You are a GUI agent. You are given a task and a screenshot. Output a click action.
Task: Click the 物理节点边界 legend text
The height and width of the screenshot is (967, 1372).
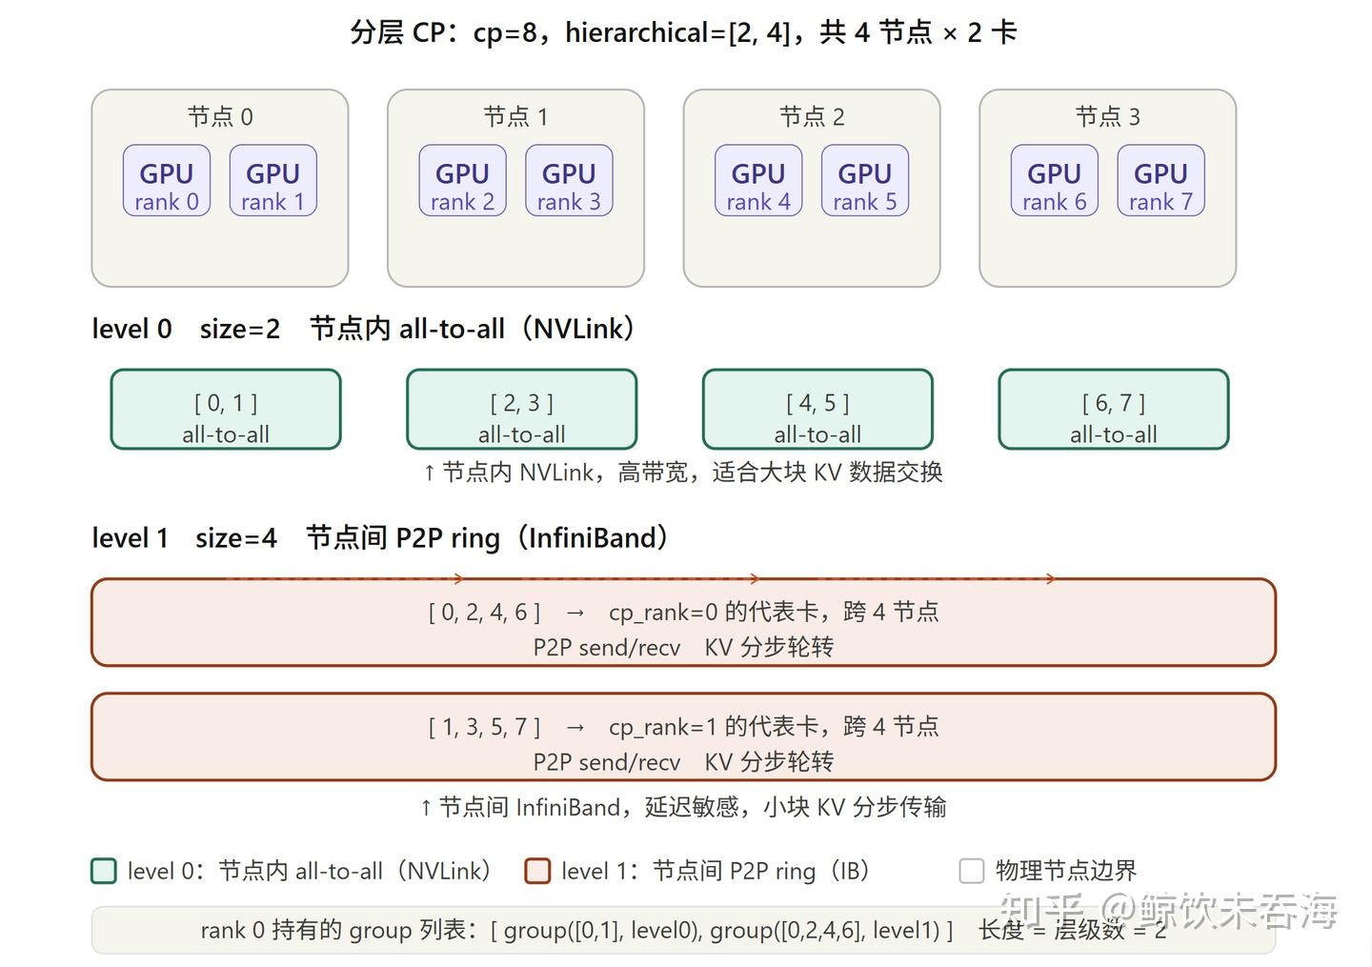[x=1066, y=871]
